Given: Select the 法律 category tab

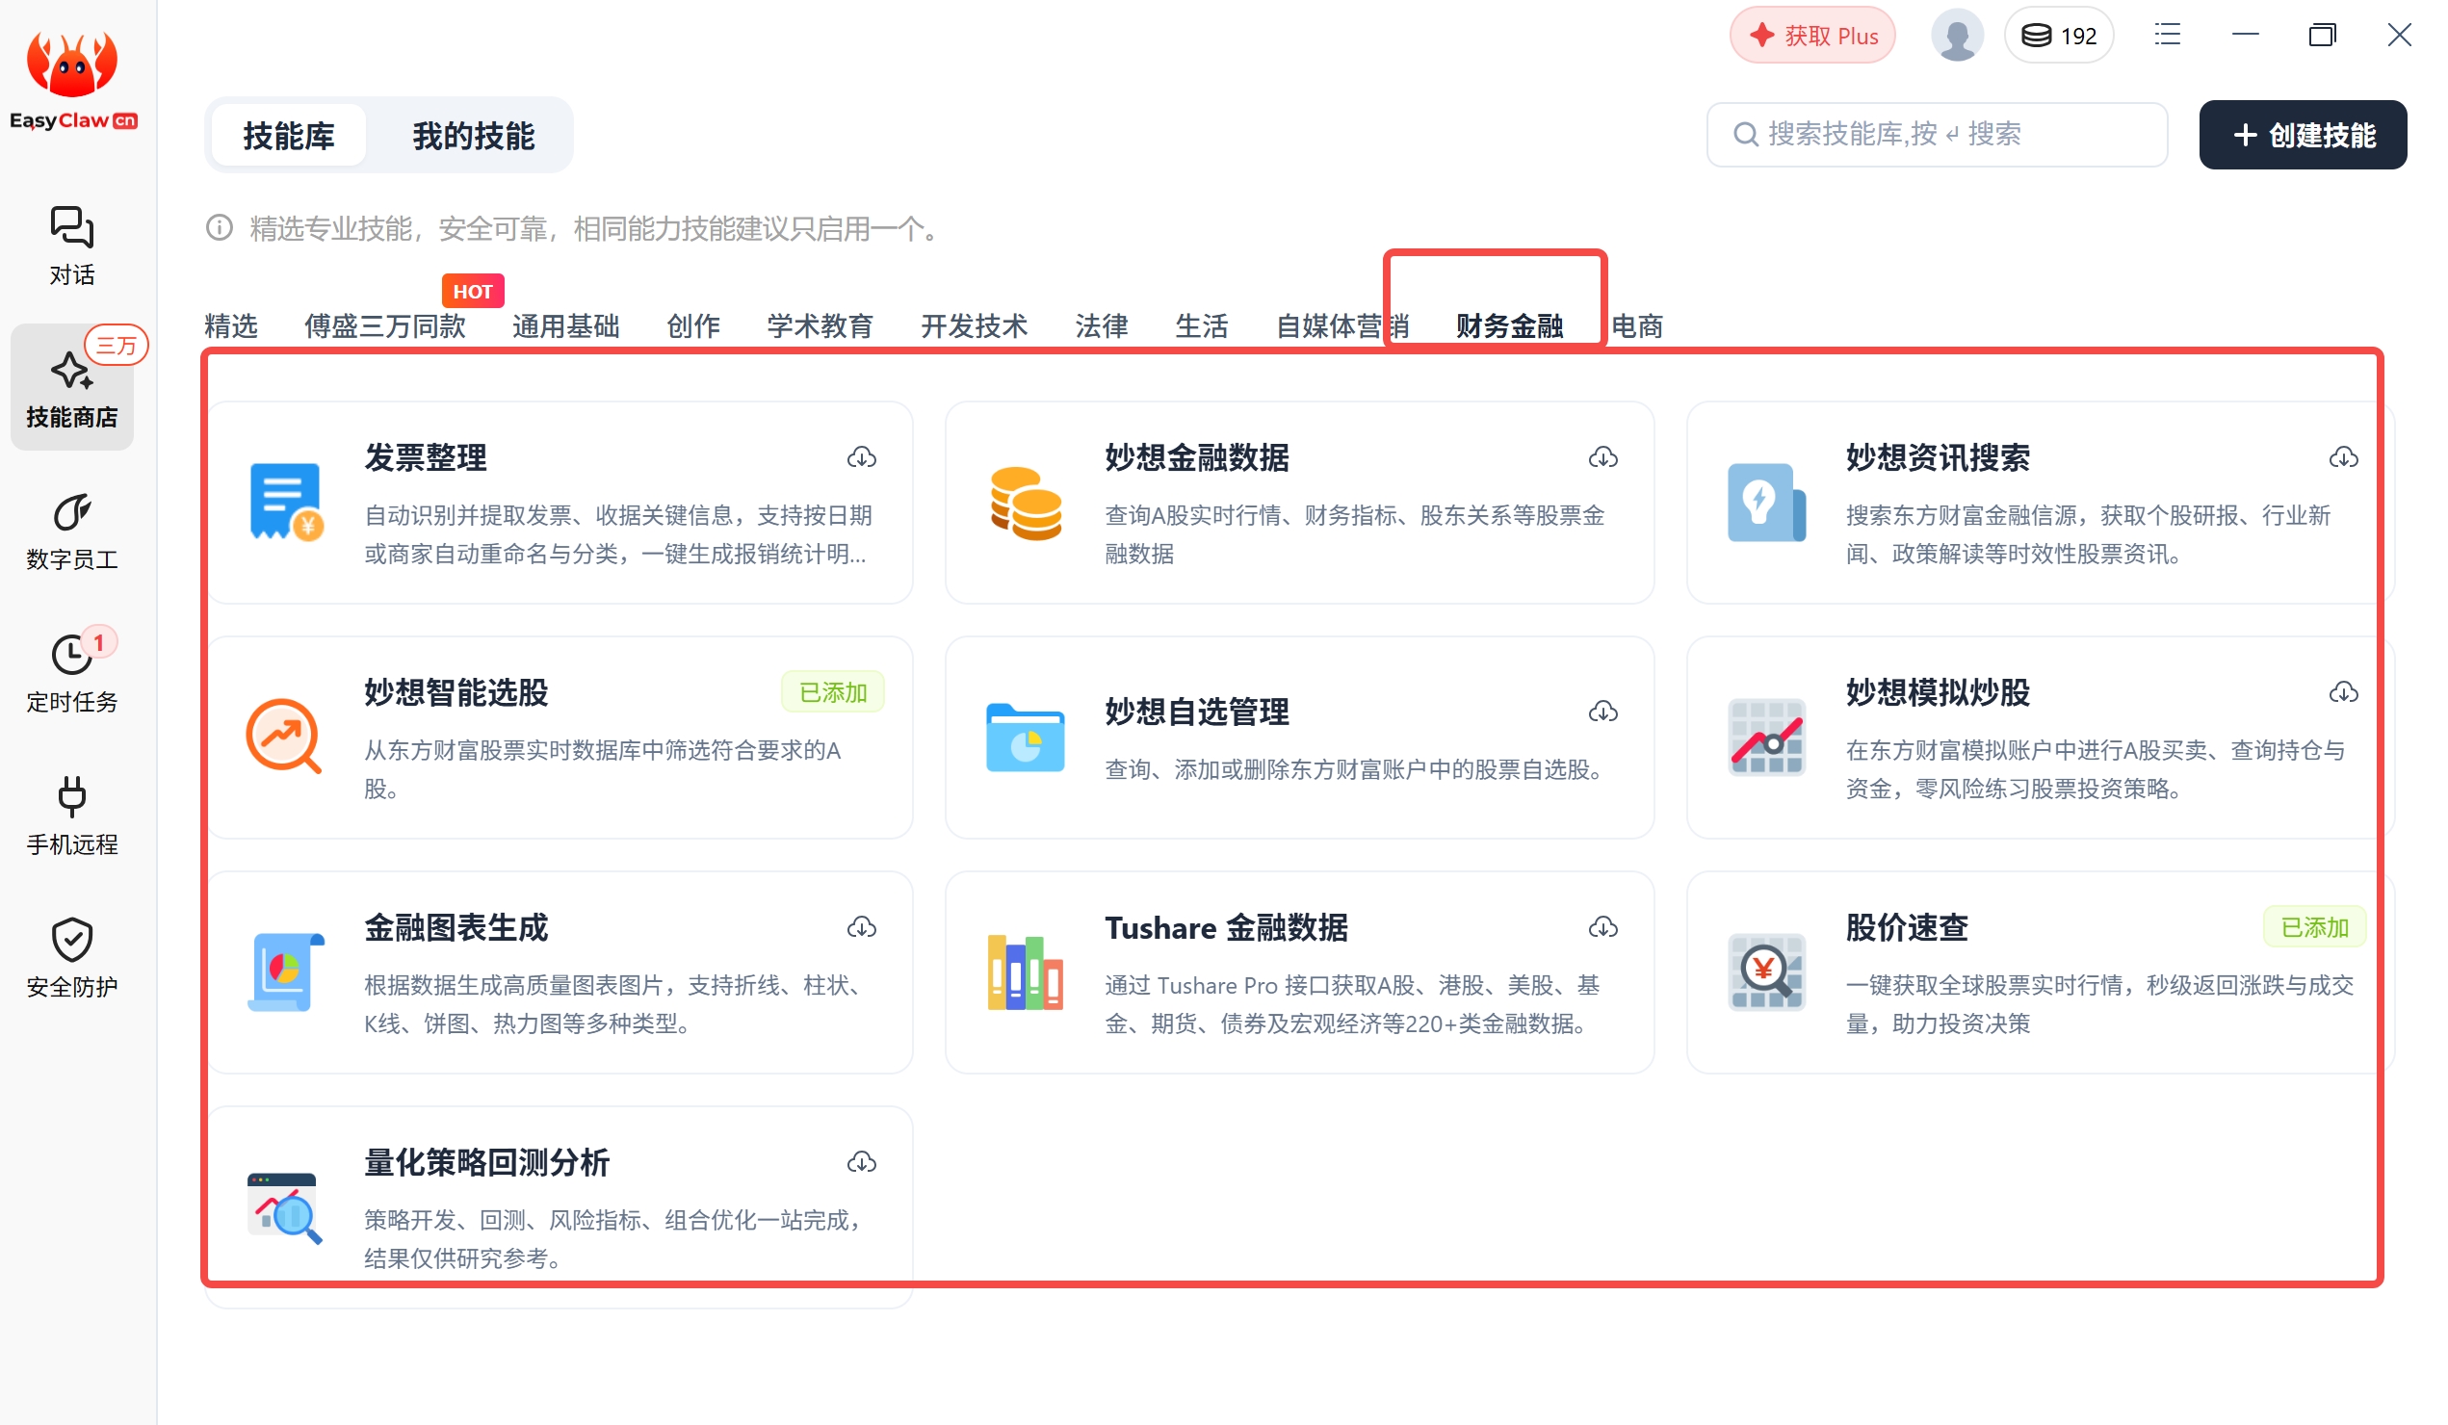Looking at the screenshot, I should (1102, 326).
